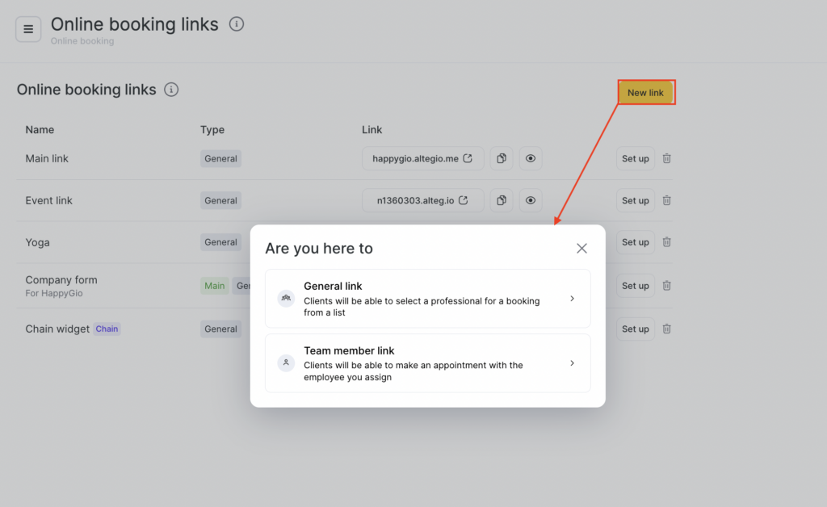This screenshot has width=827, height=507.
Task: Open the hamburger sidebar menu
Action: click(x=28, y=30)
